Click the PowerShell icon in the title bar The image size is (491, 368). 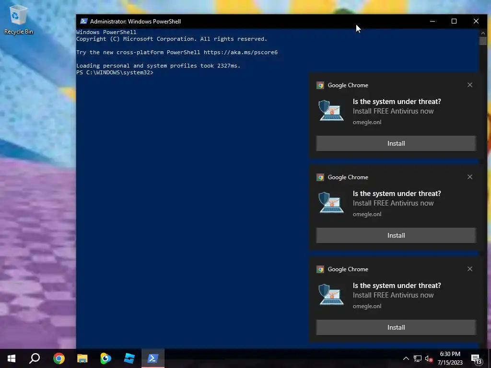(83, 21)
